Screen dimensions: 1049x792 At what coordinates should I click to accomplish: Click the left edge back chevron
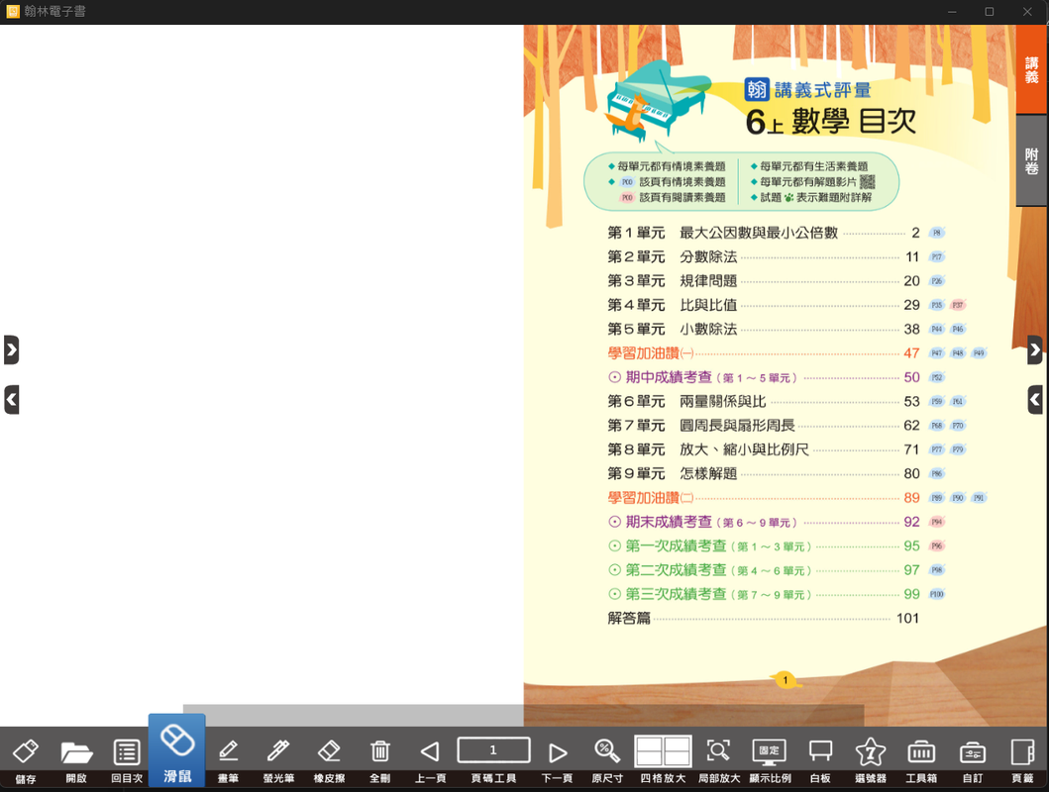[x=11, y=400]
